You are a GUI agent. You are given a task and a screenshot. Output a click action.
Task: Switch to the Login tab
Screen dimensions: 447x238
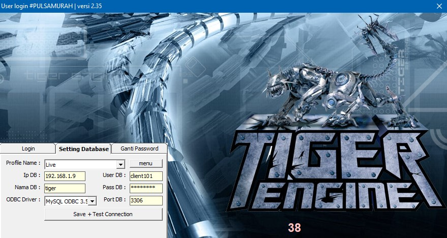(x=28, y=148)
